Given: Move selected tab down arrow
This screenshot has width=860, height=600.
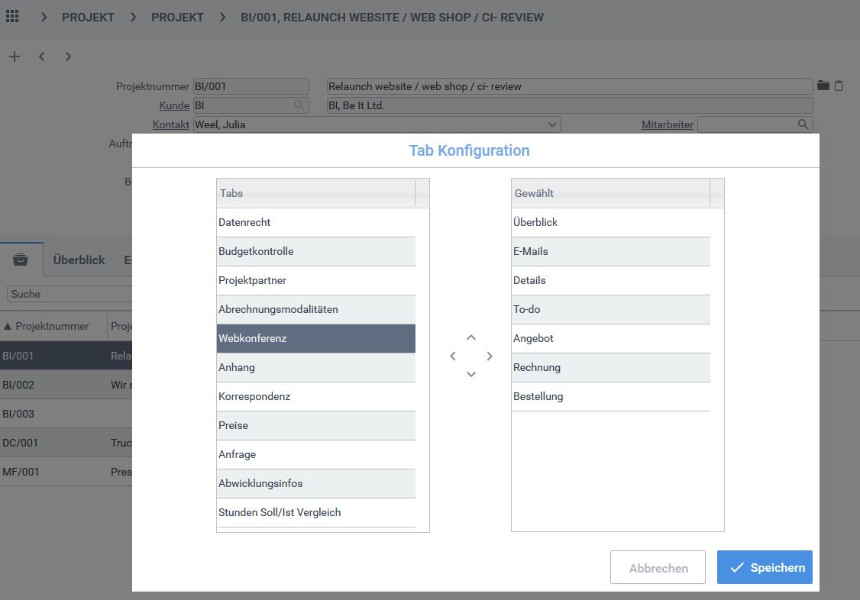Looking at the screenshot, I should tap(471, 374).
